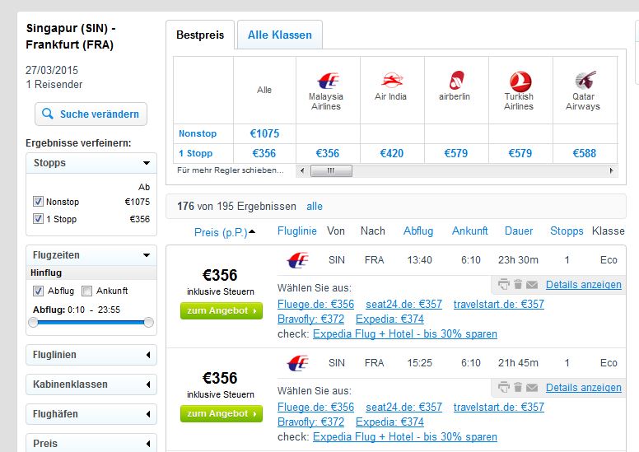
Task: Enable the Ankunft checkbox under Hinflug
Action: tap(86, 291)
